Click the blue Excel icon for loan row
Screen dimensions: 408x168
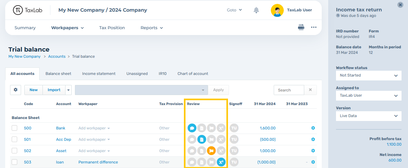pos(221,162)
